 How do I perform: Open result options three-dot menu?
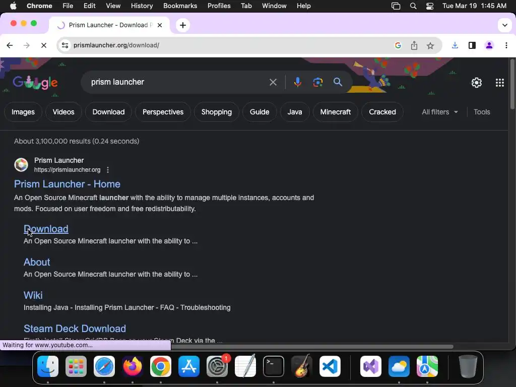pos(108,170)
